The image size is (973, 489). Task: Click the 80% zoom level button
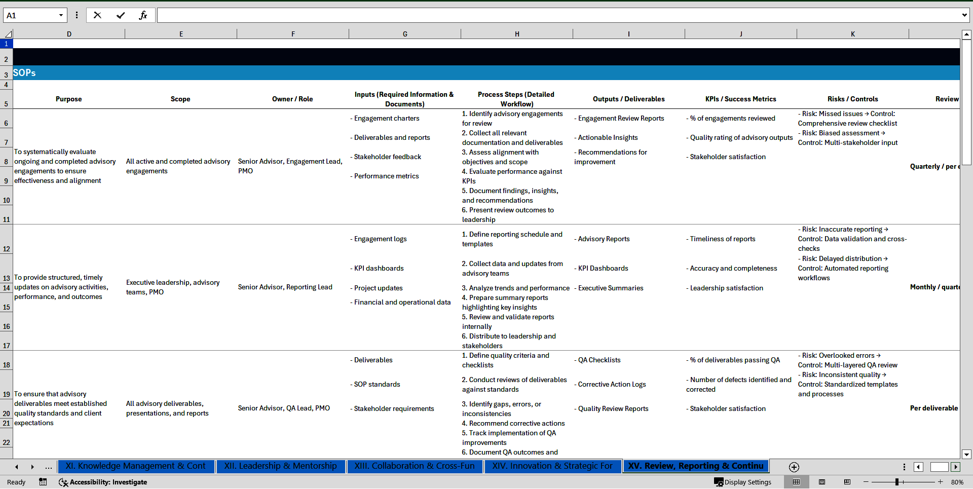[957, 482]
